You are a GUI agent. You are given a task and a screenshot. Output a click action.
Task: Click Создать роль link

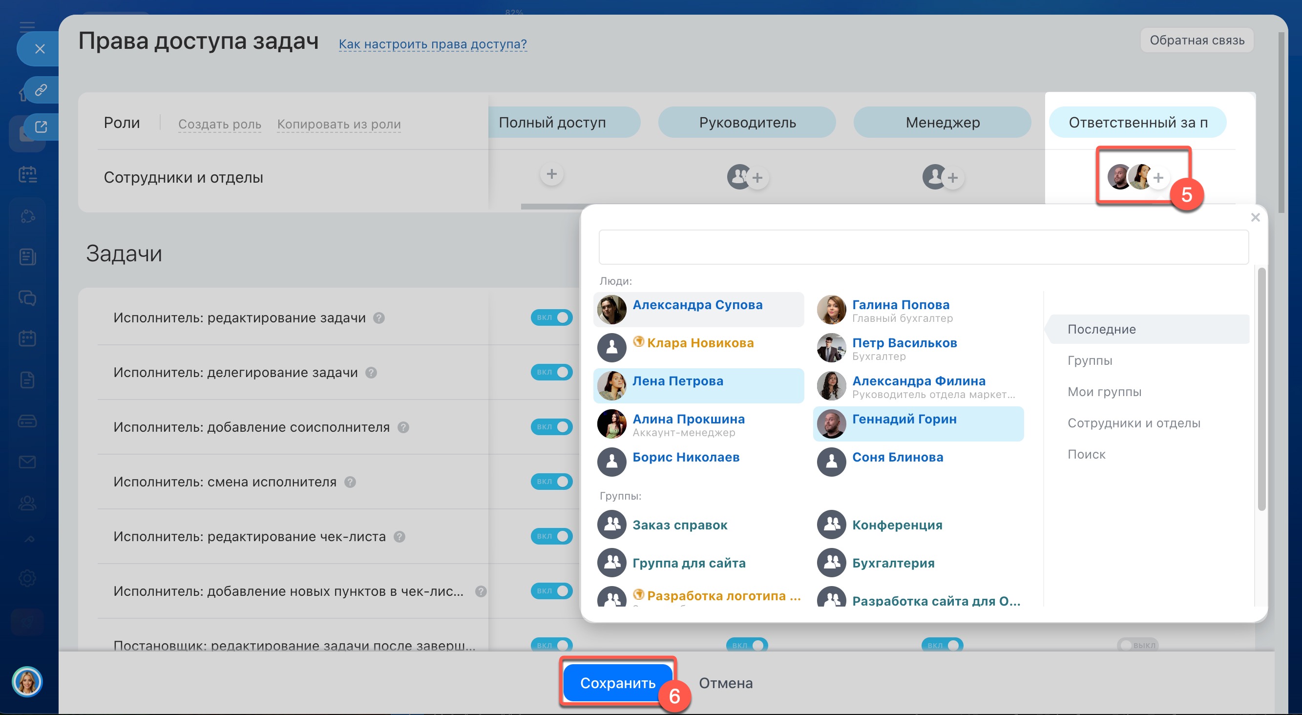[x=219, y=124]
